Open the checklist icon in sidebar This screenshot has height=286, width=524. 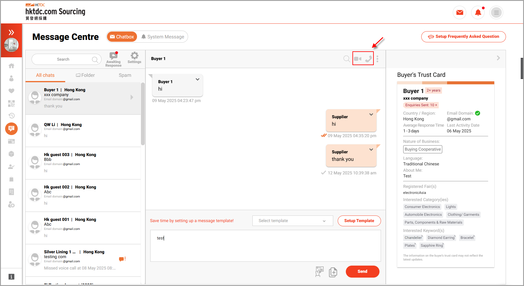11,192
